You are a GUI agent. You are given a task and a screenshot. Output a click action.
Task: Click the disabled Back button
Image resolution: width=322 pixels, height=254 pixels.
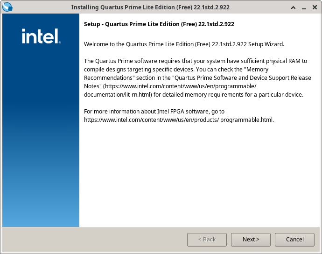[x=207, y=240]
